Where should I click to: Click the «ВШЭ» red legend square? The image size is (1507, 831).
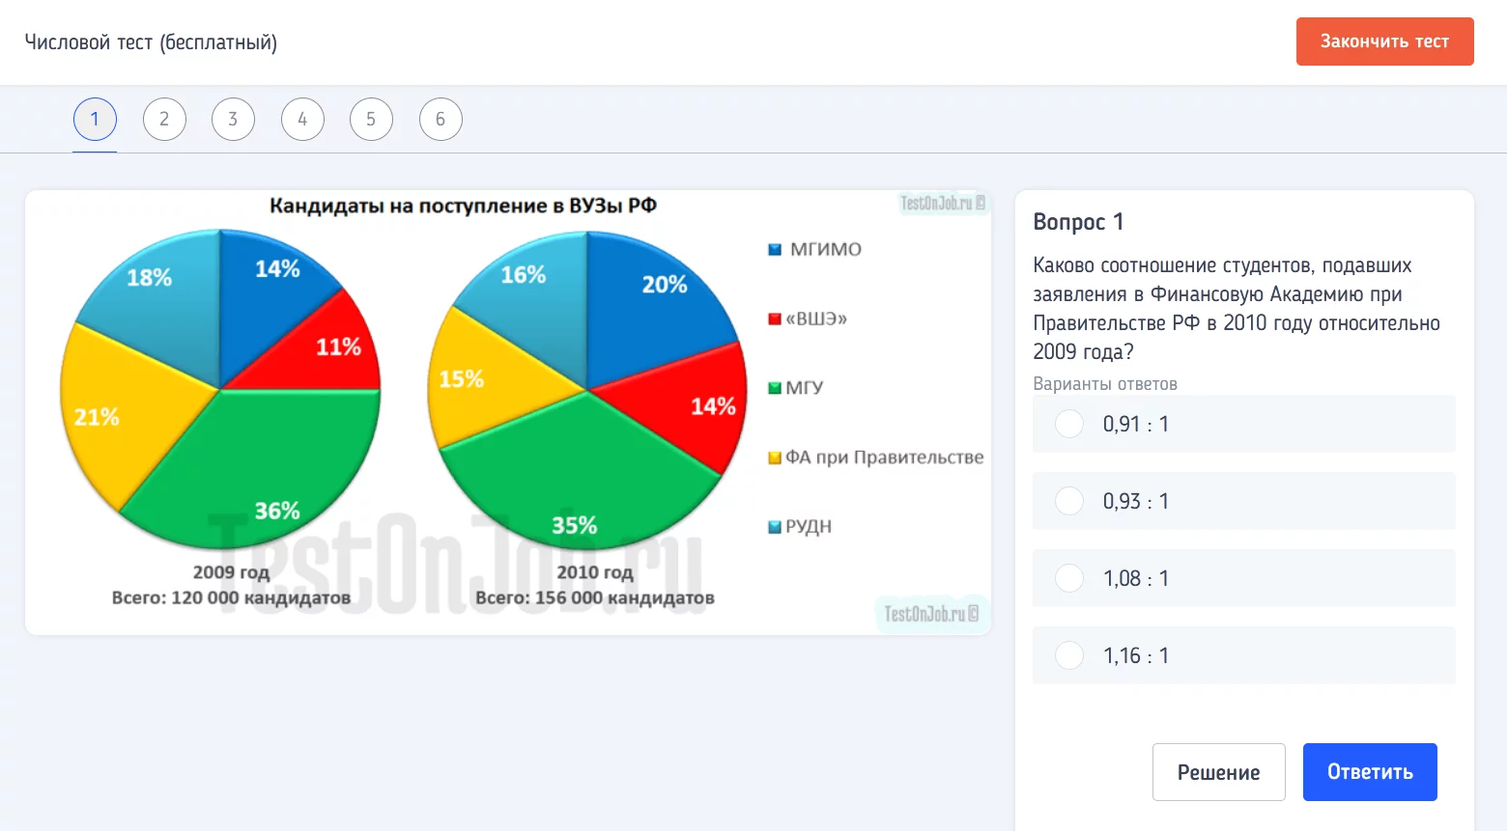(774, 319)
